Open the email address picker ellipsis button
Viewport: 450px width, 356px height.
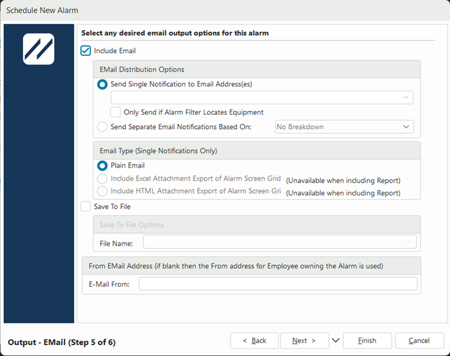(x=406, y=98)
